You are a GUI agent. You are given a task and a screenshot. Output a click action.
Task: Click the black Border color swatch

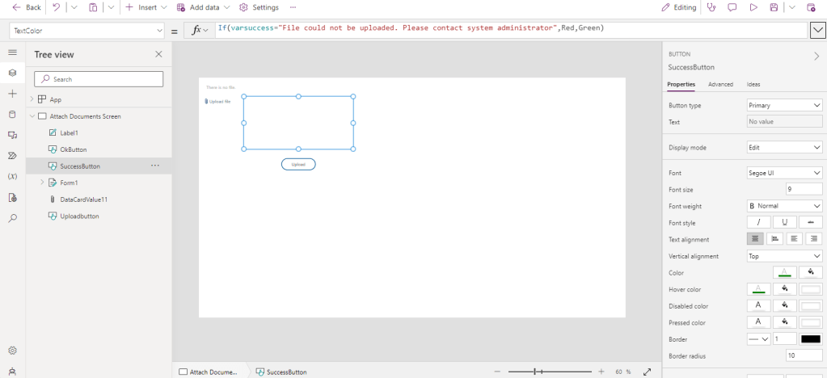[x=810, y=339]
